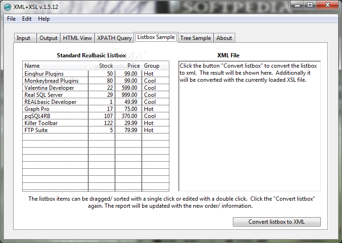This screenshot has height=243, width=342.
Task: Select the Valentina Developer row
Action: pyautogui.click(x=96, y=87)
